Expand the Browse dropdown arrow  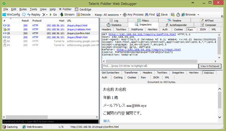(x=198, y=15)
